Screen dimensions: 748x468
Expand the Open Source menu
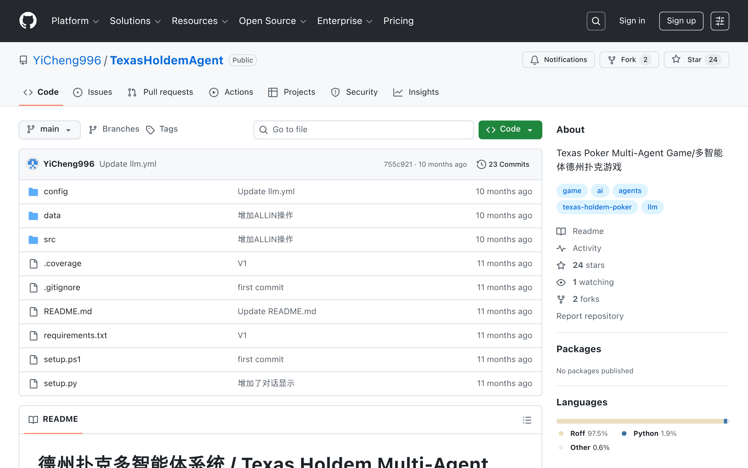click(x=273, y=21)
